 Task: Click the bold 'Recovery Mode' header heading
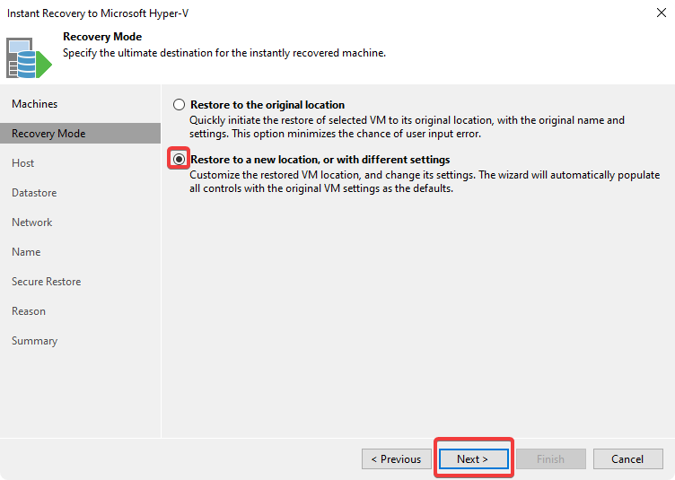[x=102, y=37]
